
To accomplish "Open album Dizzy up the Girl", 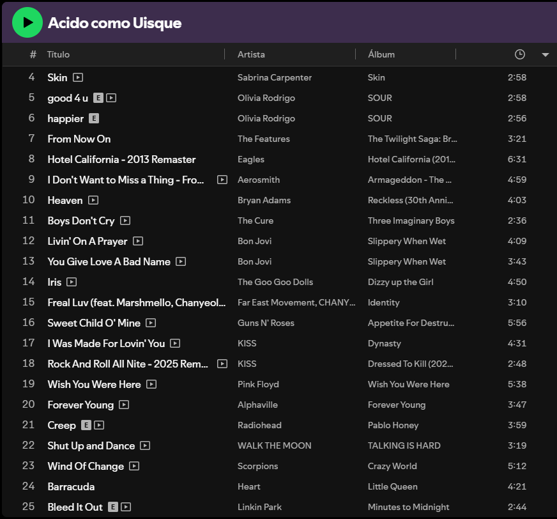I will [x=401, y=283].
